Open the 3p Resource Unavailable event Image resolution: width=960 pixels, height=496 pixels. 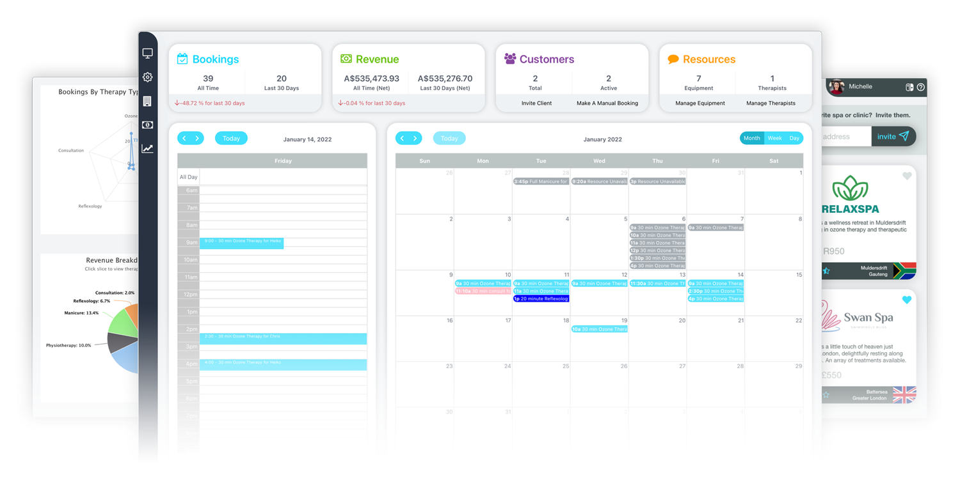click(x=657, y=182)
